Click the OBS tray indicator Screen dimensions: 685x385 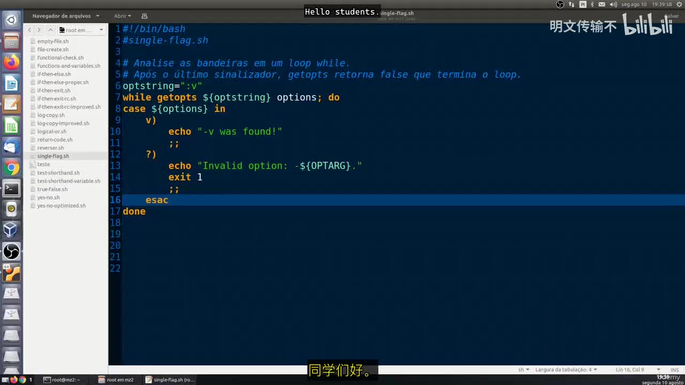point(560,4)
